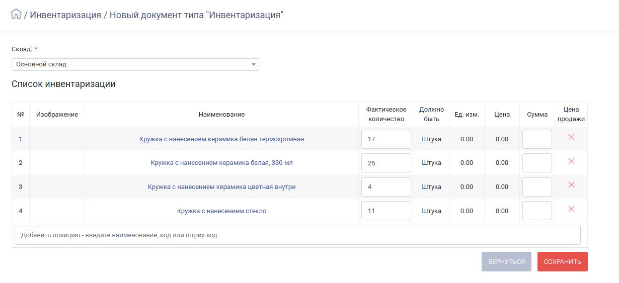The image size is (619, 283).
Task: Go to the home page icon
Action: coord(16,14)
